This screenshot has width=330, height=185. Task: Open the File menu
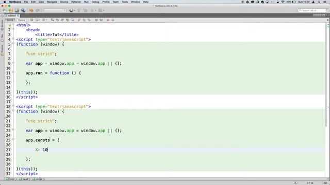26,2
